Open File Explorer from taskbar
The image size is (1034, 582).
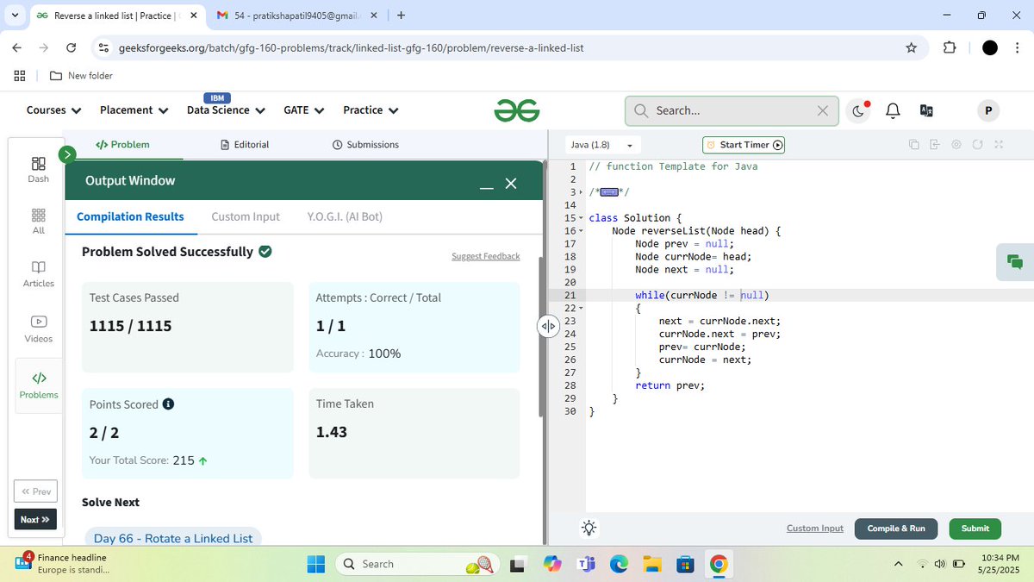(652, 564)
